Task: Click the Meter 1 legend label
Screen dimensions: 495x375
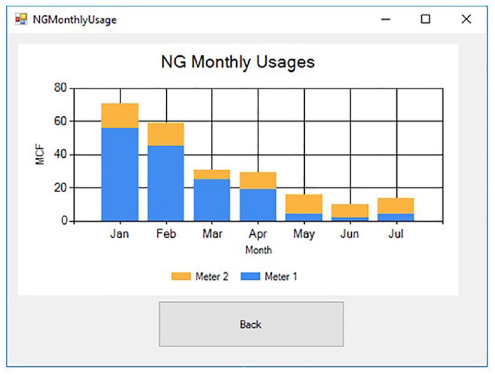Action: tap(281, 276)
